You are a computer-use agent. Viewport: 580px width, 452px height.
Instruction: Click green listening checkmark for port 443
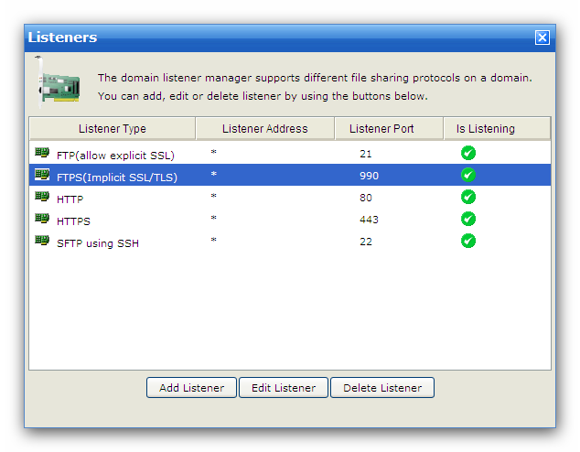468,219
